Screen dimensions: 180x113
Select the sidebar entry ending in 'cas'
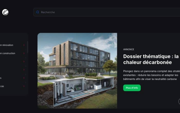[x=2, y=86]
